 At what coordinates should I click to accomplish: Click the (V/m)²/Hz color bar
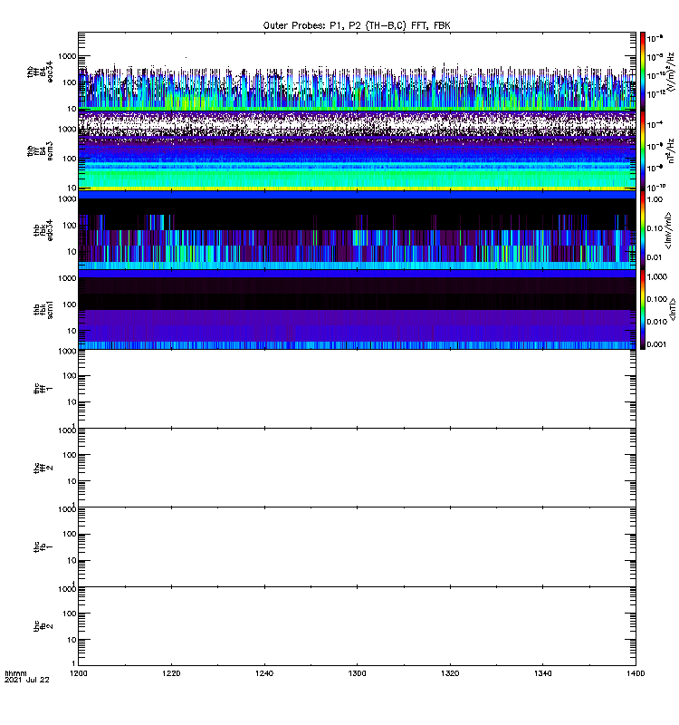point(643,72)
